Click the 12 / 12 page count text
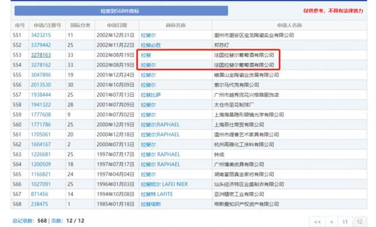The image size is (376, 227). pos(75,221)
